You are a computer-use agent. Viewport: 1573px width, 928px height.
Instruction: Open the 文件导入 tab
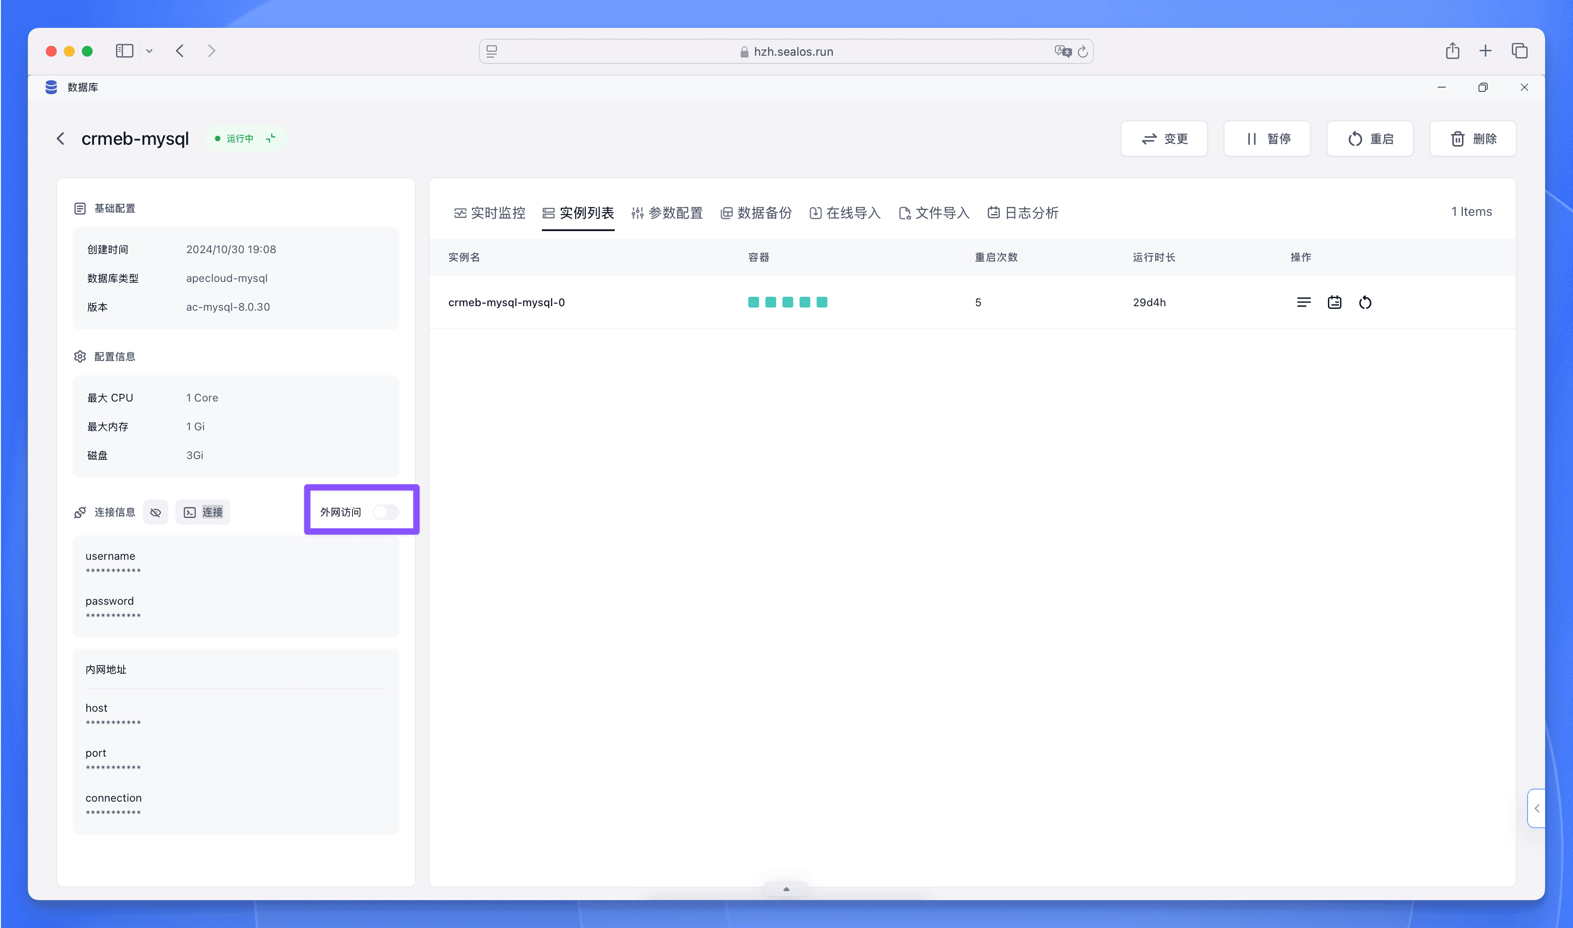pyautogui.click(x=934, y=213)
